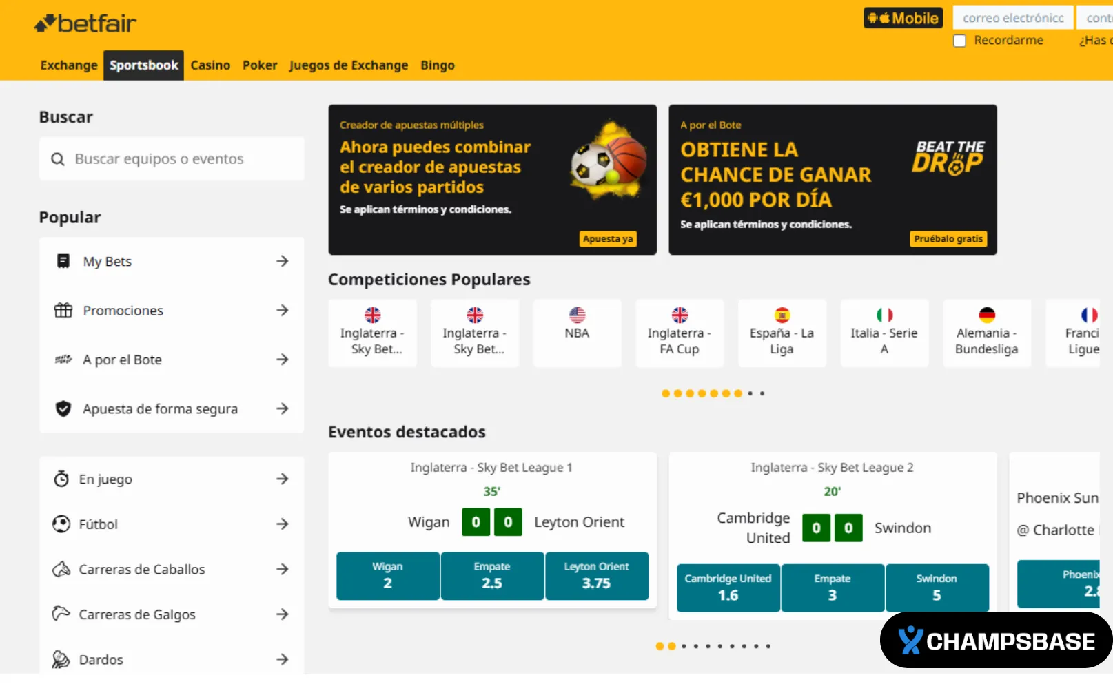Click the Carreras de Caballos horse icon

[63, 569]
